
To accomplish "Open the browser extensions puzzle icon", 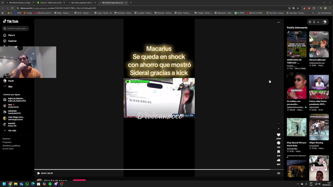I will [314, 8].
